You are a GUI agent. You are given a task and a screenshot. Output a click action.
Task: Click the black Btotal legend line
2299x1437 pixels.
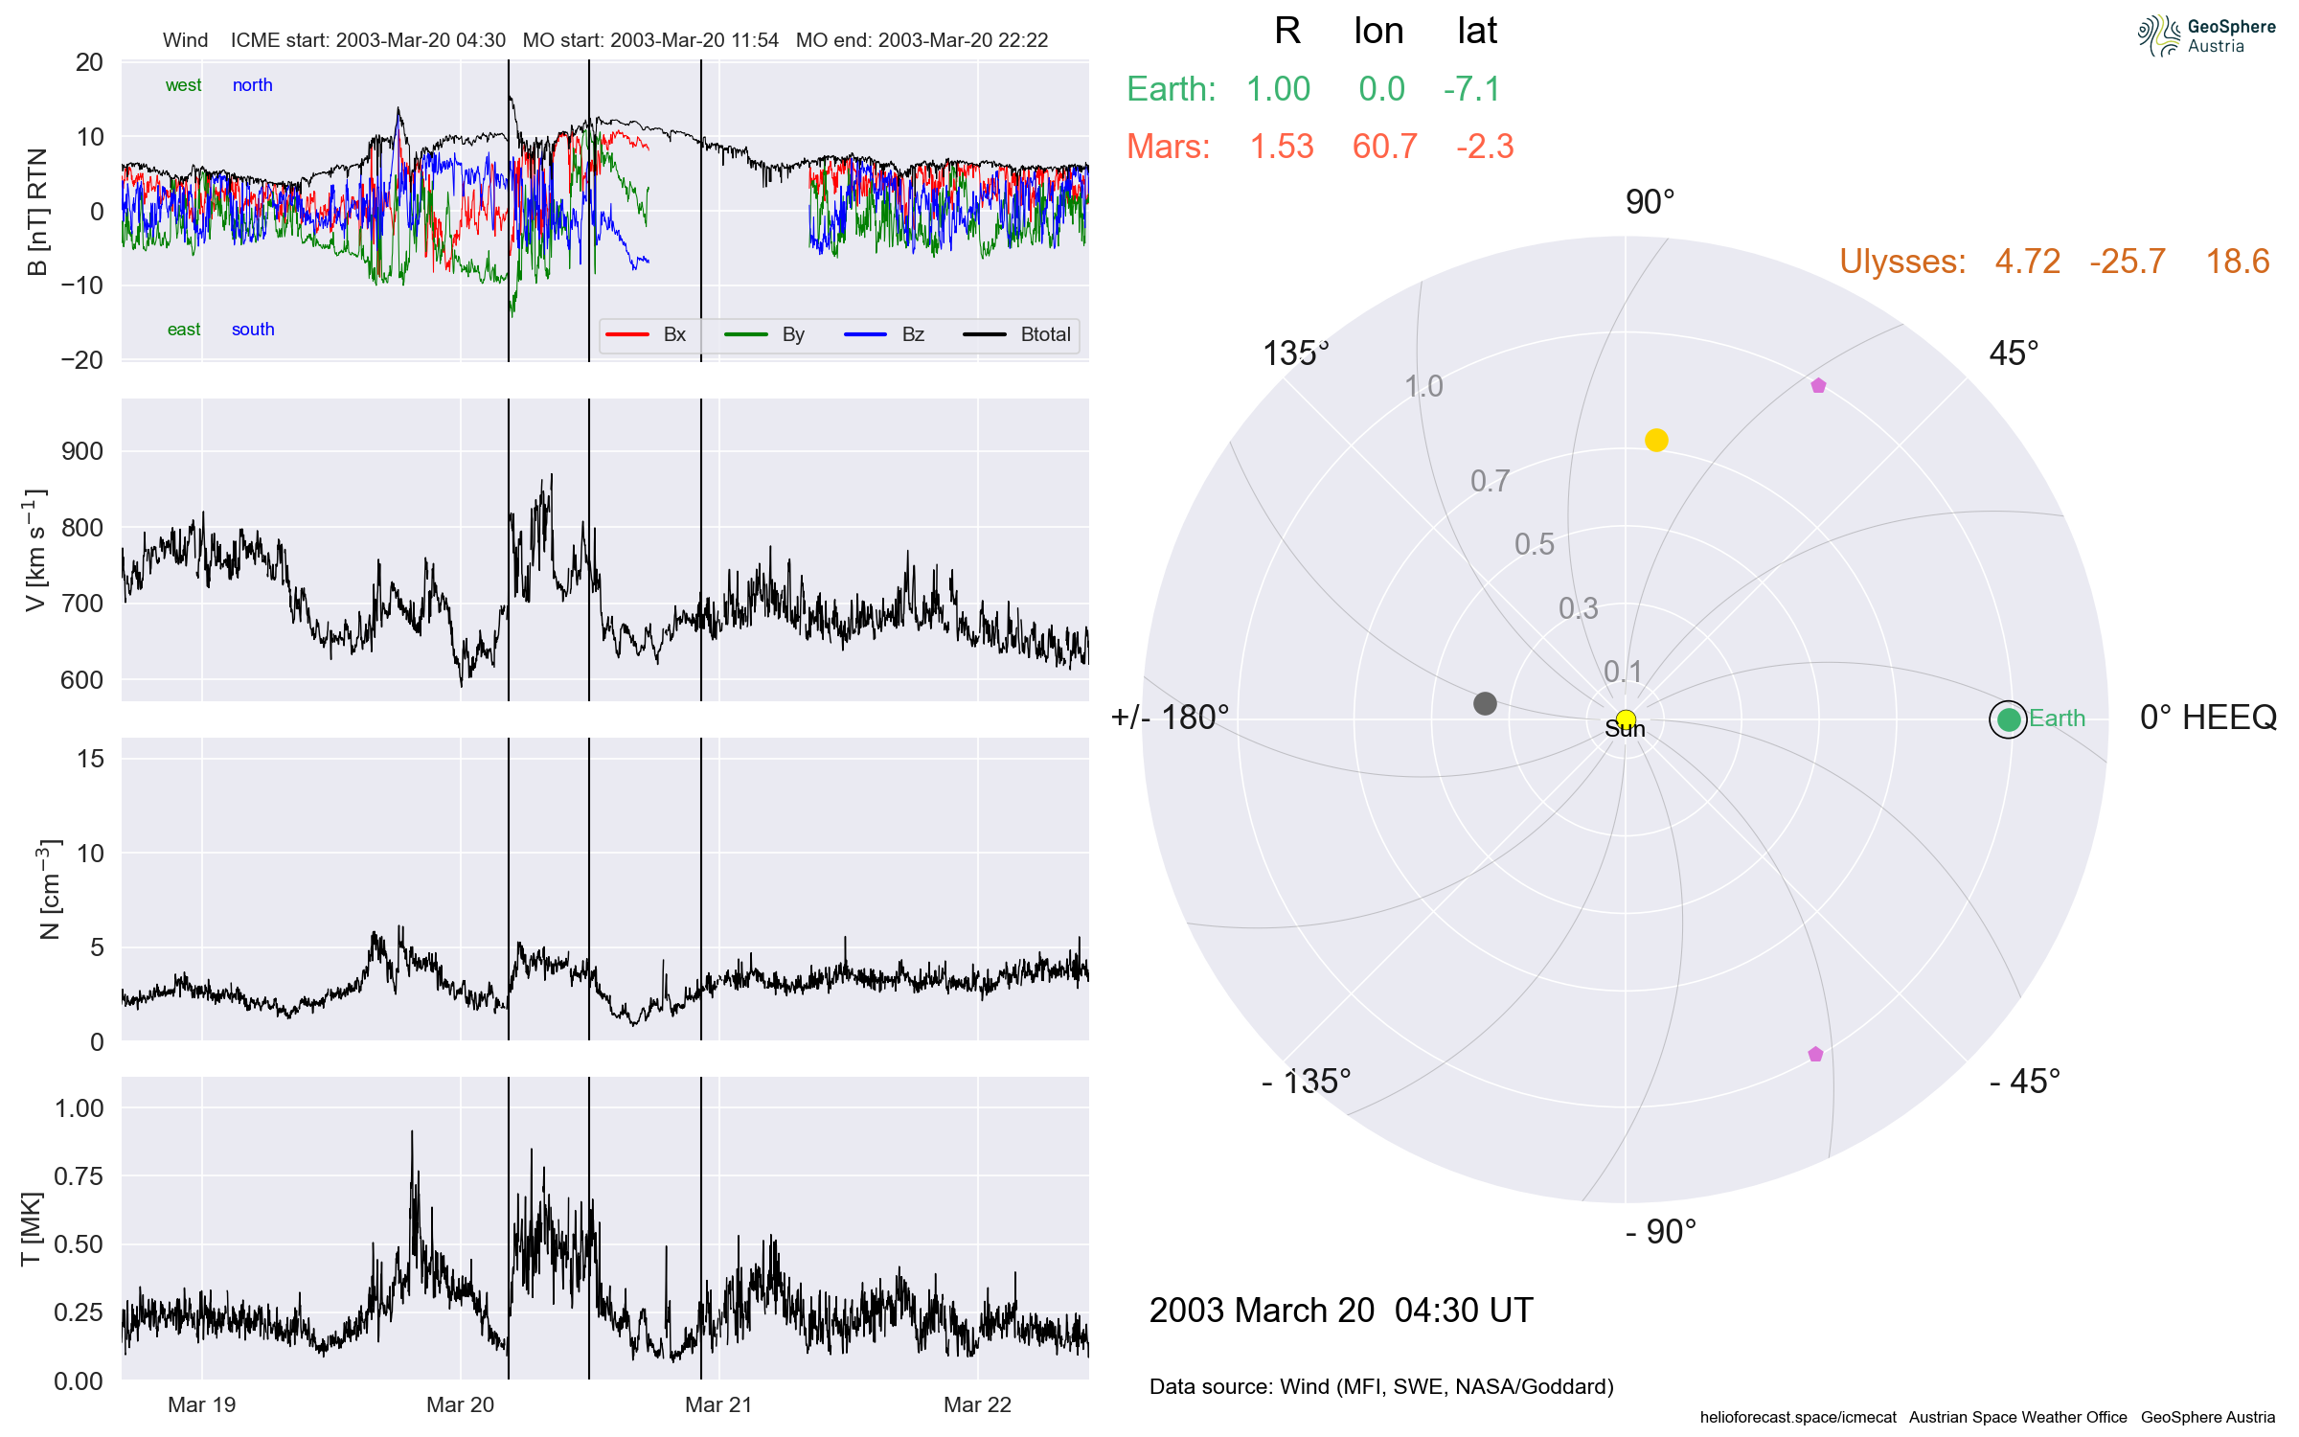point(984,334)
